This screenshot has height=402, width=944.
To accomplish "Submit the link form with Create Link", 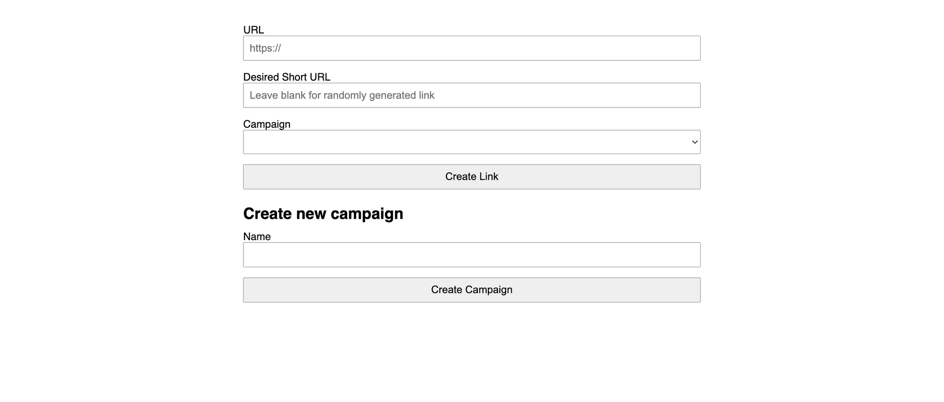I will coord(471,177).
